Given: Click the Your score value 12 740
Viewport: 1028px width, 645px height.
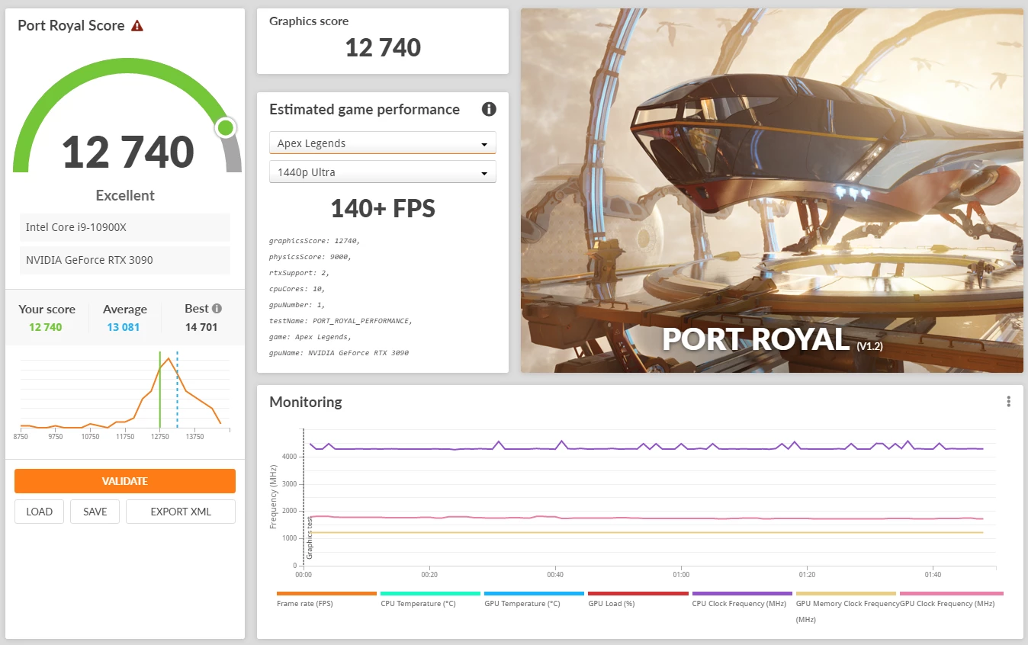Looking at the screenshot, I should [46, 327].
